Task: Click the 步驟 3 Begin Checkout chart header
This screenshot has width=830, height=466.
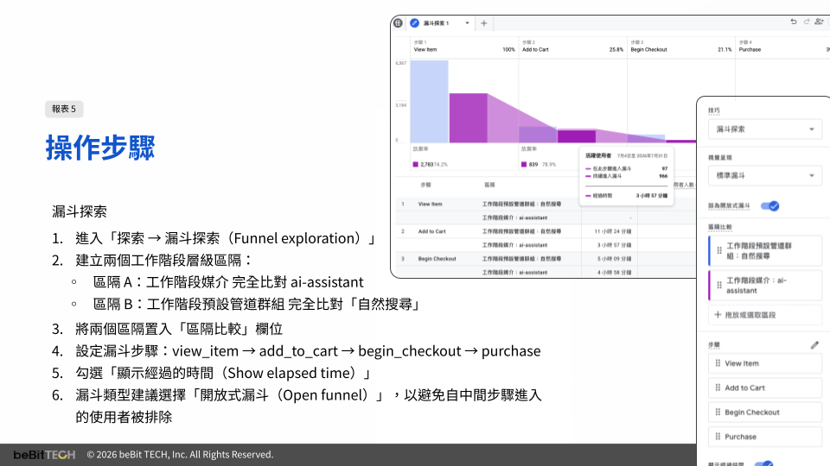Action: point(681,46)
